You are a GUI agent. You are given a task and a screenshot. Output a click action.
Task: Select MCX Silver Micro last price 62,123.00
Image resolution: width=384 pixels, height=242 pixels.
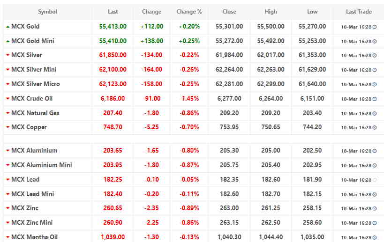tap(113, 84)
